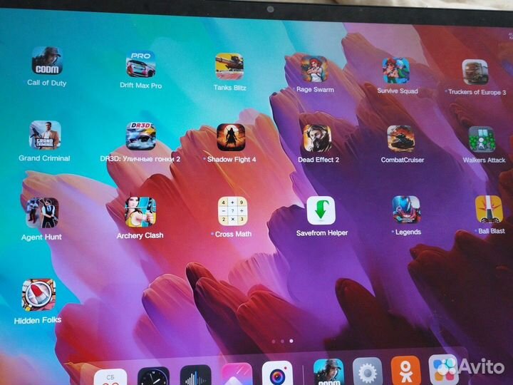Open the Ball Blast game

click(x=489, y=209)
